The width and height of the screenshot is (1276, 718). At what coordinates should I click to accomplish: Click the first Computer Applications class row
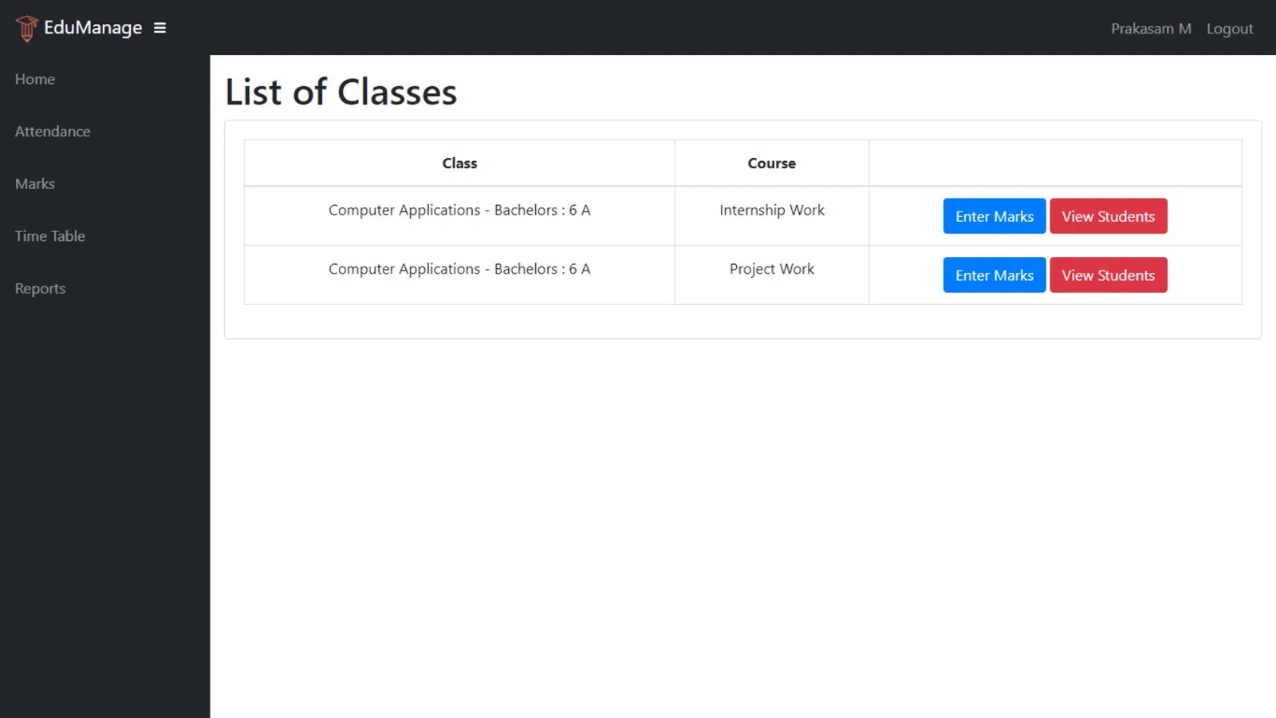pos(459,210)
